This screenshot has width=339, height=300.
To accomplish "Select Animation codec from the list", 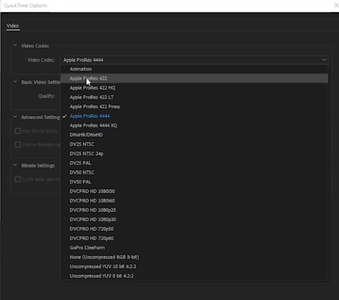I will 194,69.
